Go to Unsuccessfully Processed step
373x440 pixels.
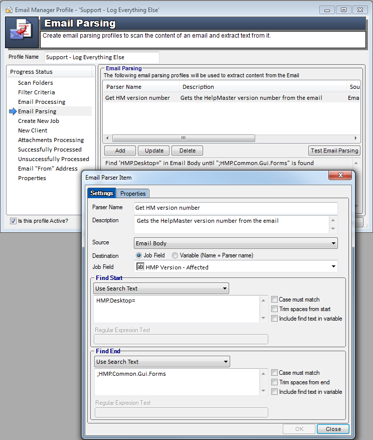[x=53, y=159]
